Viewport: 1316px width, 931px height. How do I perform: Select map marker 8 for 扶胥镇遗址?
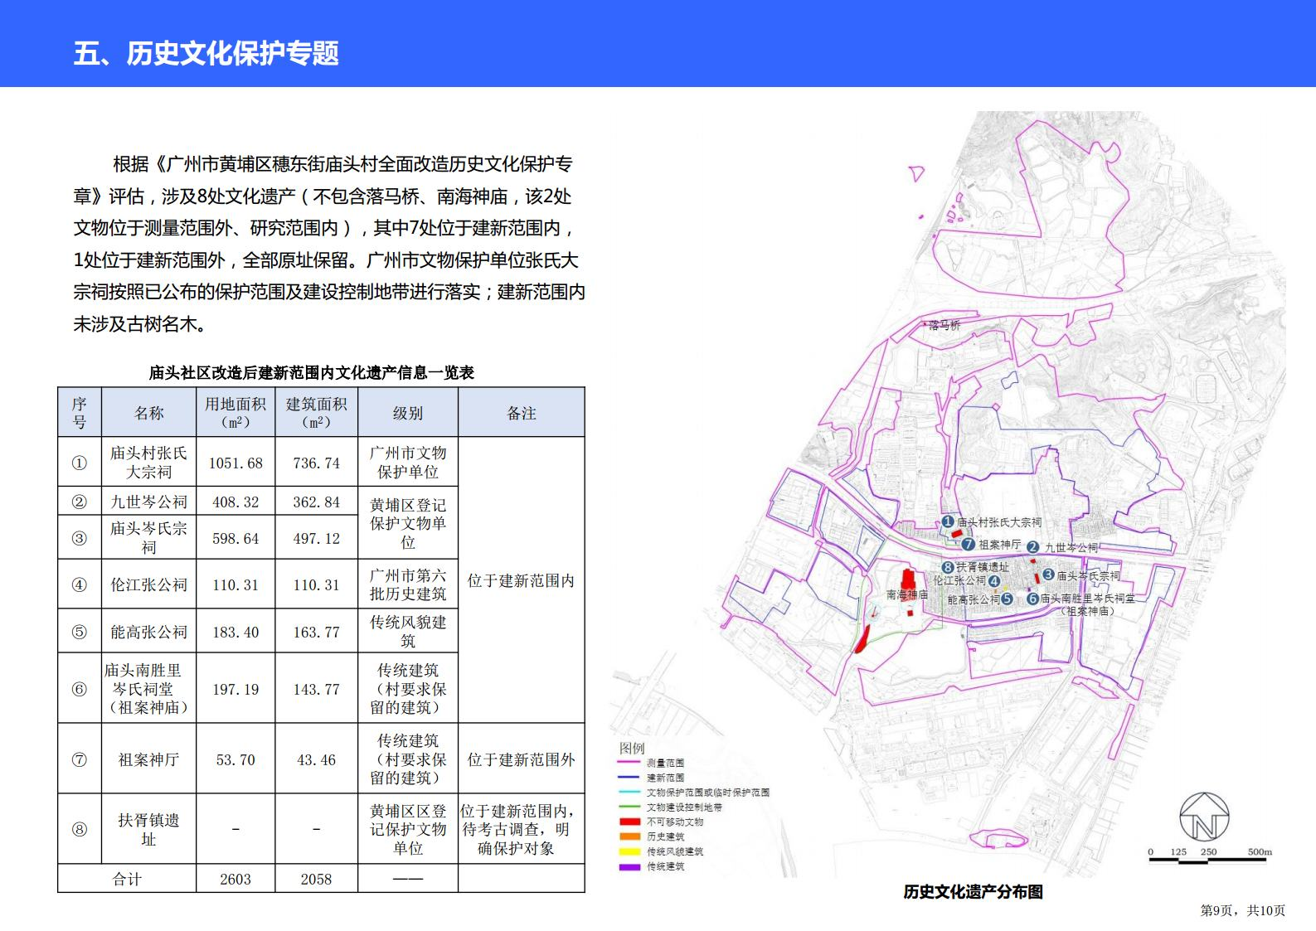click(948, 567)
